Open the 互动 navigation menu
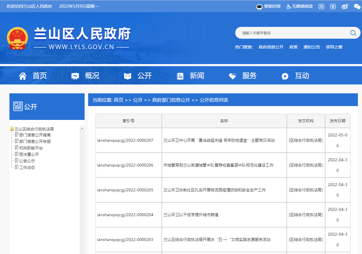The width and height of the screenshot is (362, 254). 302,76
